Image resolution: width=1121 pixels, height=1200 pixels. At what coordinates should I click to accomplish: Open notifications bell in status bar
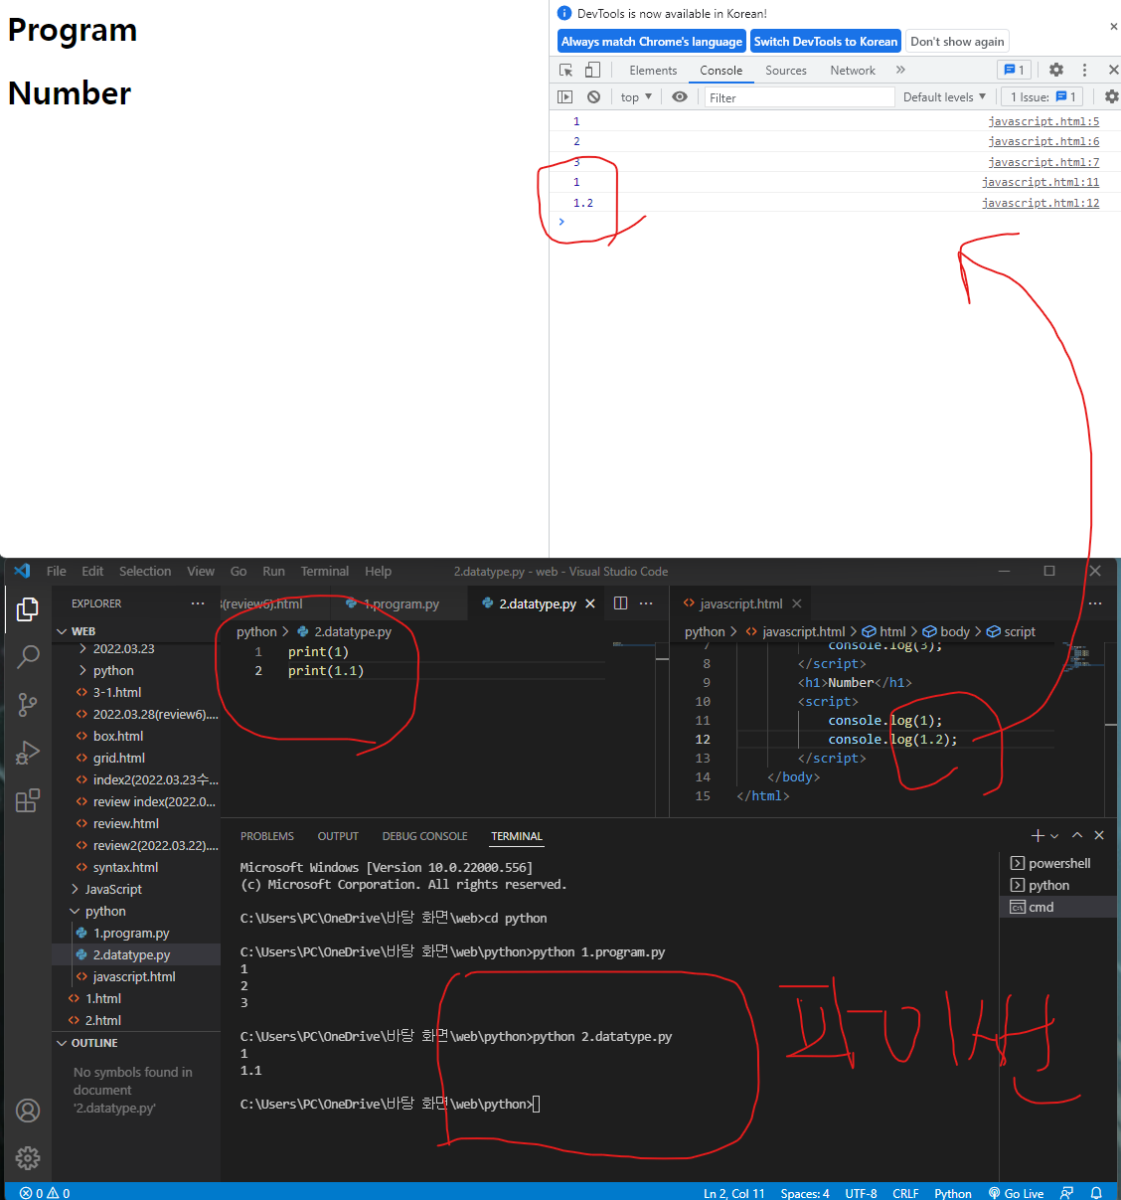pos(1096,1193)
